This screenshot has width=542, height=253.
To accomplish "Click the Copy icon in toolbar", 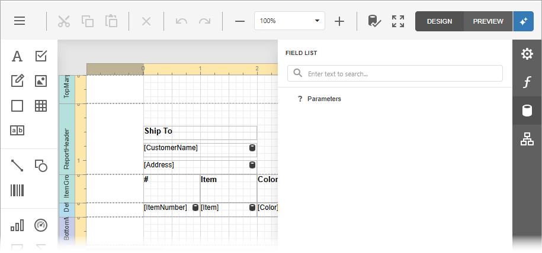I will (x=88, y=21).
